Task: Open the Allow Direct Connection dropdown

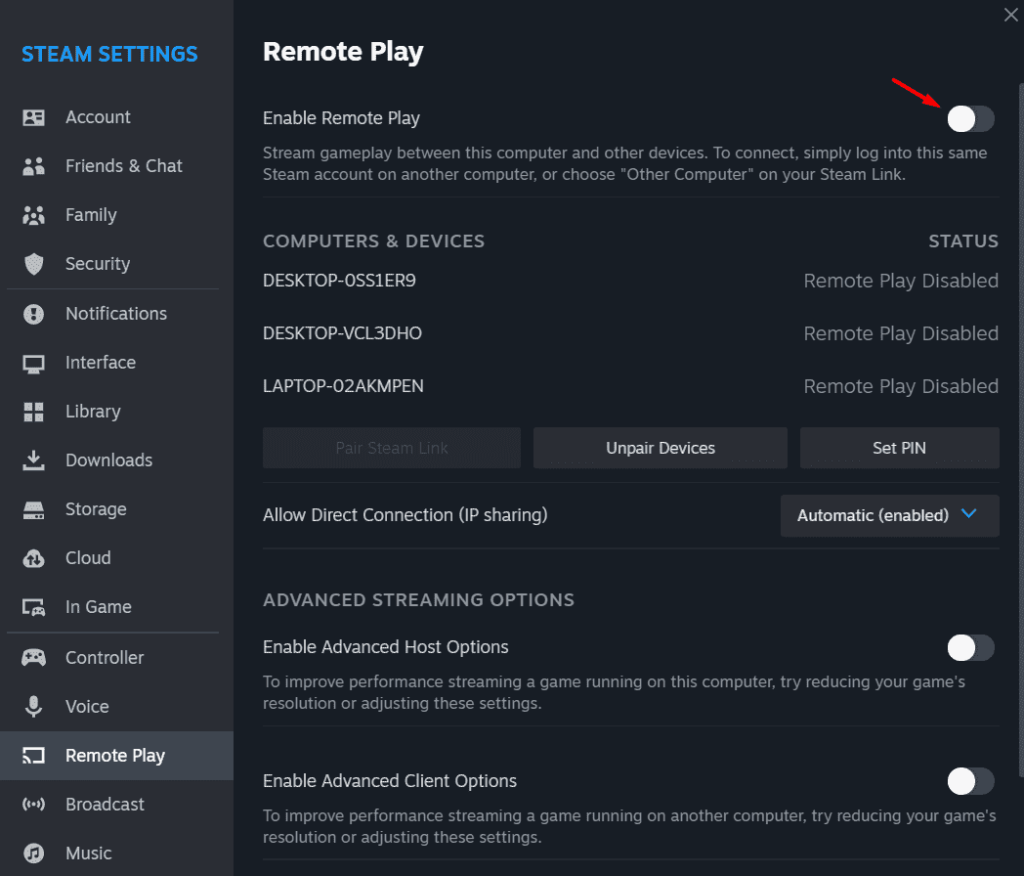Action: coord(889,515)
